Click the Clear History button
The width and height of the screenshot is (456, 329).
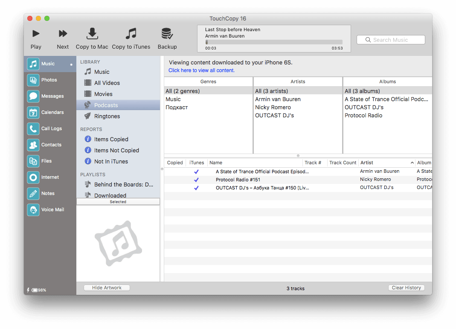point(406,288)
